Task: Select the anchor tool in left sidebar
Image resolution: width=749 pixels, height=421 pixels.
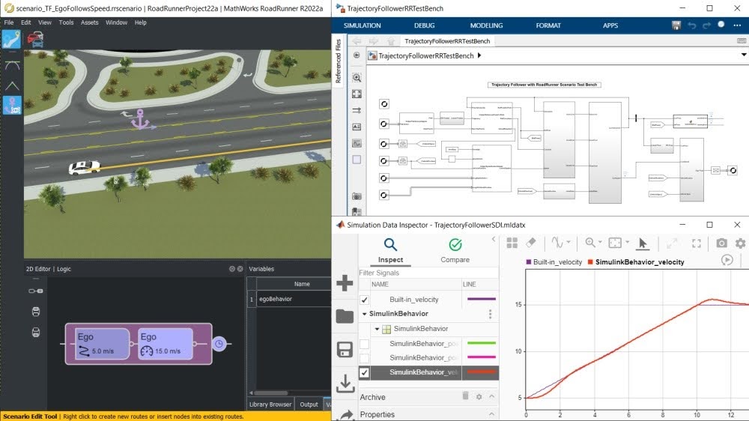Action: 11,106
